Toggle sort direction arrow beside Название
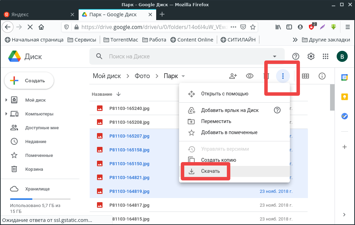This screenshot has height=225, width=355. click(x=118, y=94)
